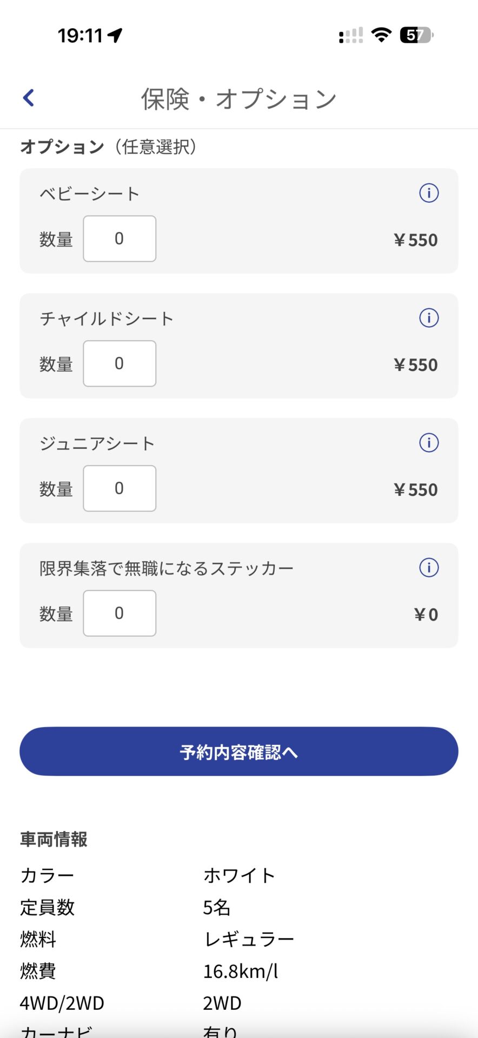The height and width of the screenshot is (1038, 478).
Task: Tap the 19:11 clock in status bar
Action: [80, 36]
